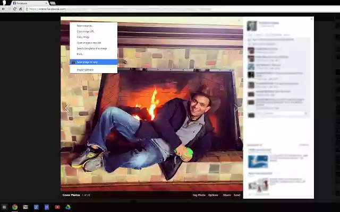Click the "Share" link under photo
340x212 pixels.
pyautogui.click(x=227, y=195)
